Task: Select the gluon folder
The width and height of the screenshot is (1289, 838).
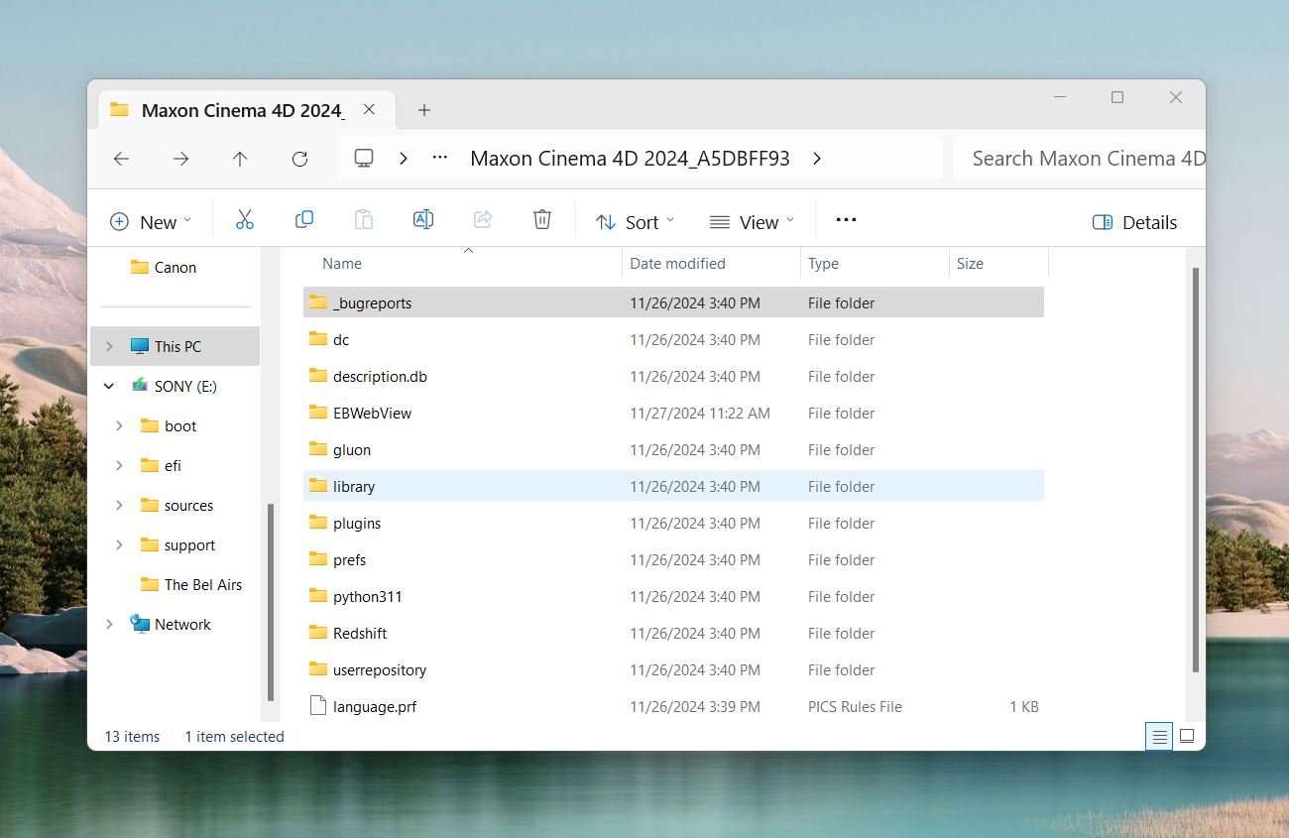Action: tap(673, 449)
